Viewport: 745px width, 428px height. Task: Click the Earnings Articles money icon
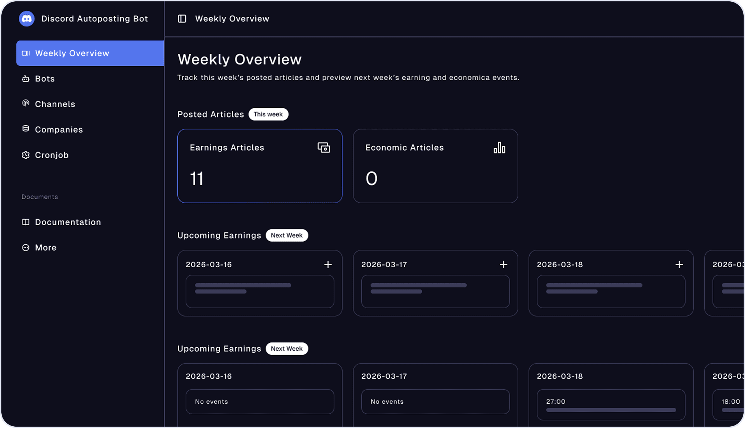pyautogui.click(x=324, y=148)
